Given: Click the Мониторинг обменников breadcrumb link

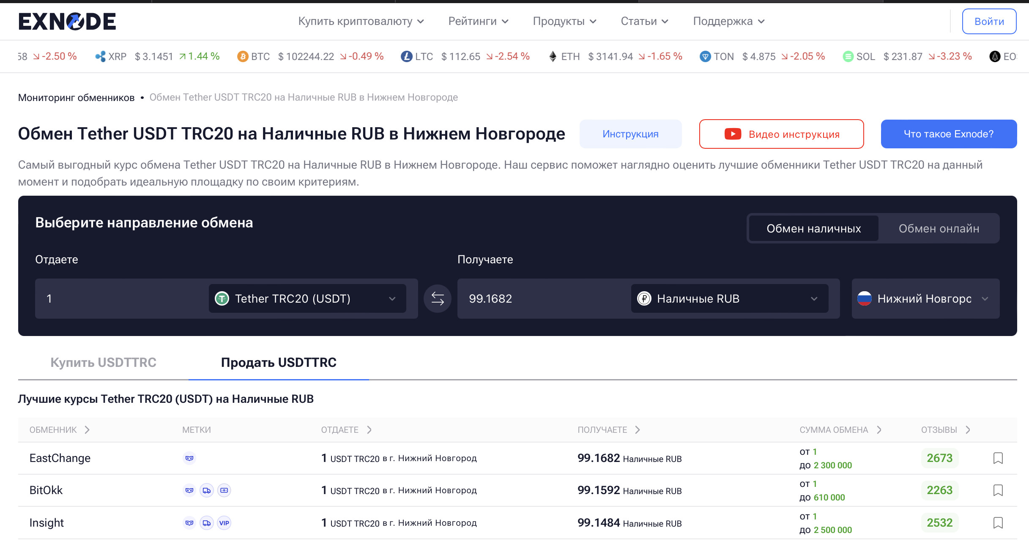Looking at the screenshot, I should tap(76, 98).
